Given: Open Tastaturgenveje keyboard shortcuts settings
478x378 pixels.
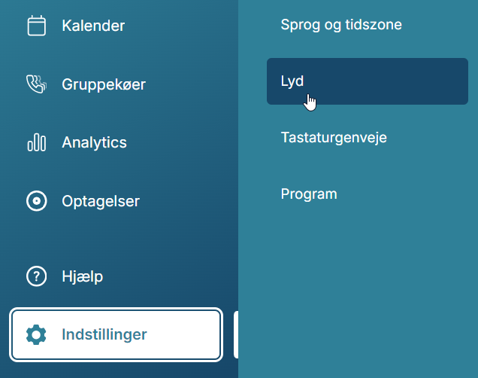Looking at the screenshot, I should click(x=334, y=138).
